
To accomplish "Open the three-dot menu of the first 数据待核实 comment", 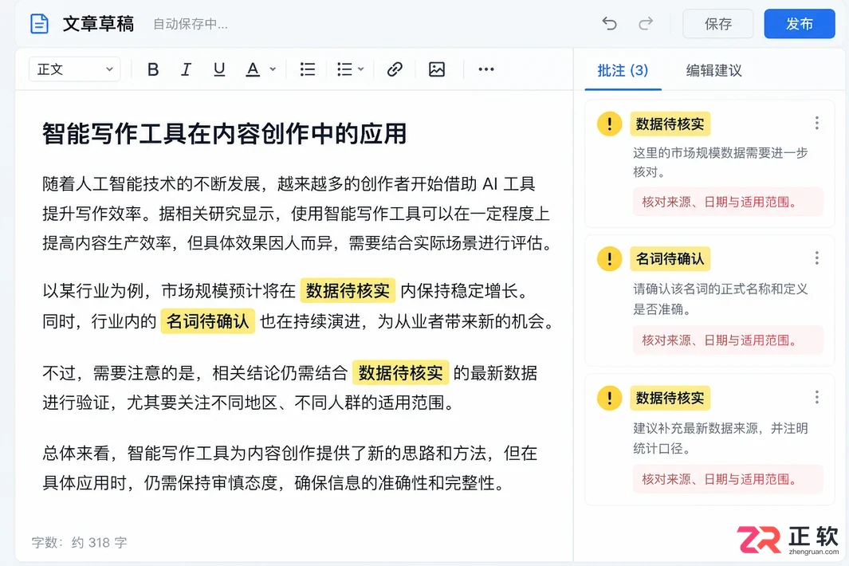I will 816,123.
